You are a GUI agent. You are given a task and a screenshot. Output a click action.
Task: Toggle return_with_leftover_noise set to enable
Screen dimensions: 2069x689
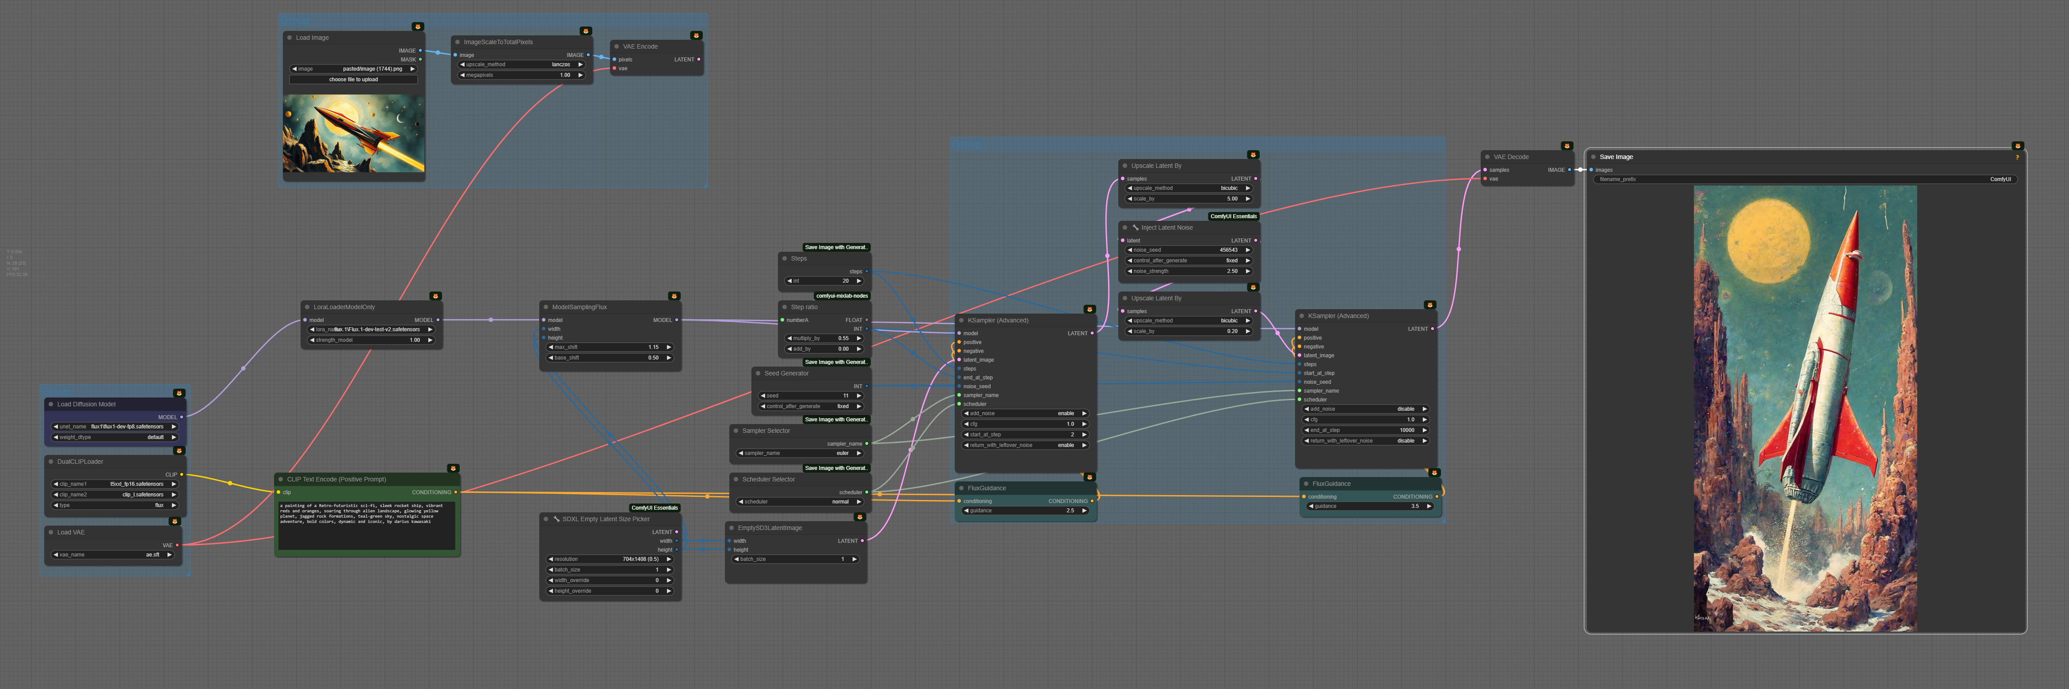(x=1026, y=445)
